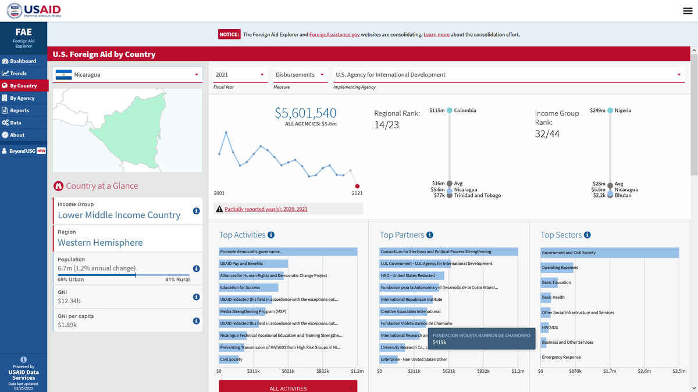Click the USAID logo
The height and width of the screenshot is (392, 698).
pyautogui.click(x=34, y=11)
